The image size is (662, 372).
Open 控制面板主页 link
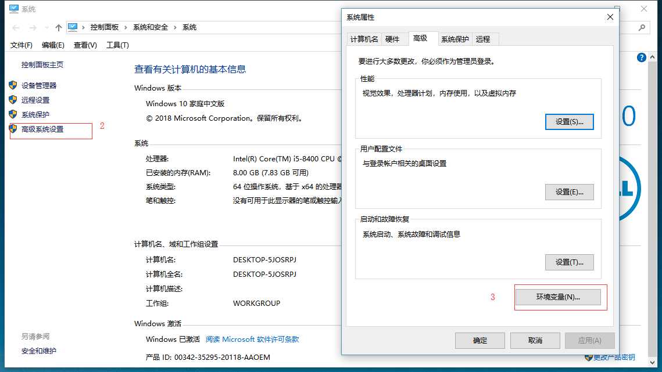tap(42, 64)
